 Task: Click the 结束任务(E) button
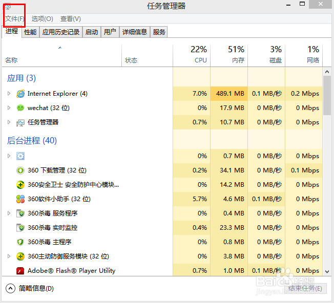pos(305,289)
